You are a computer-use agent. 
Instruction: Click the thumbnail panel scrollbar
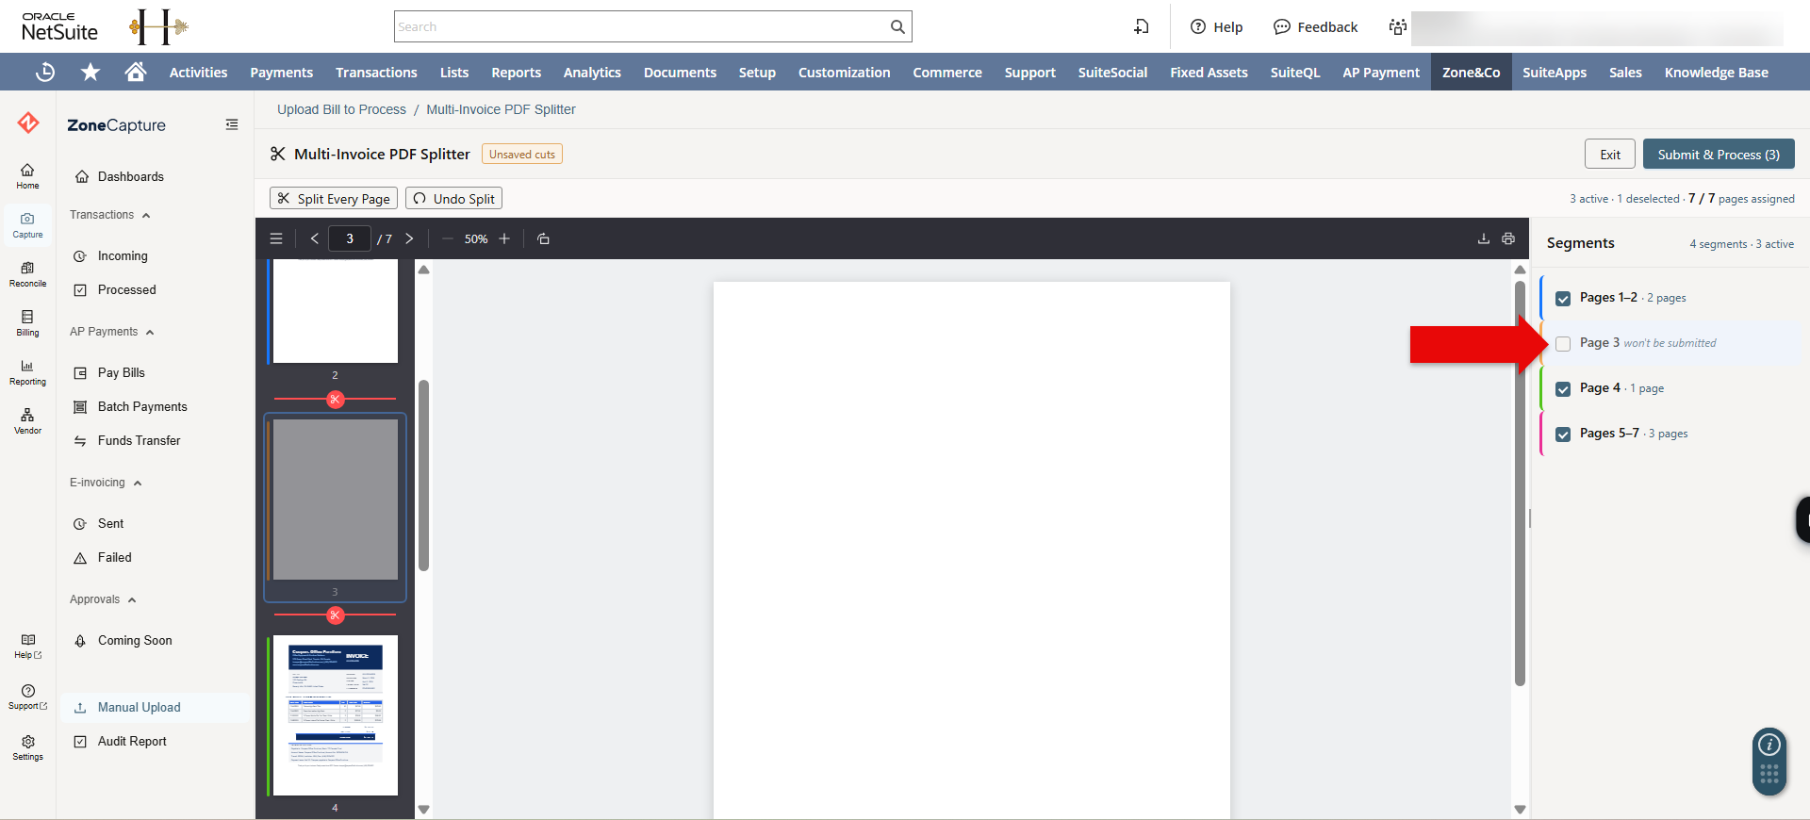pos(424,475)
